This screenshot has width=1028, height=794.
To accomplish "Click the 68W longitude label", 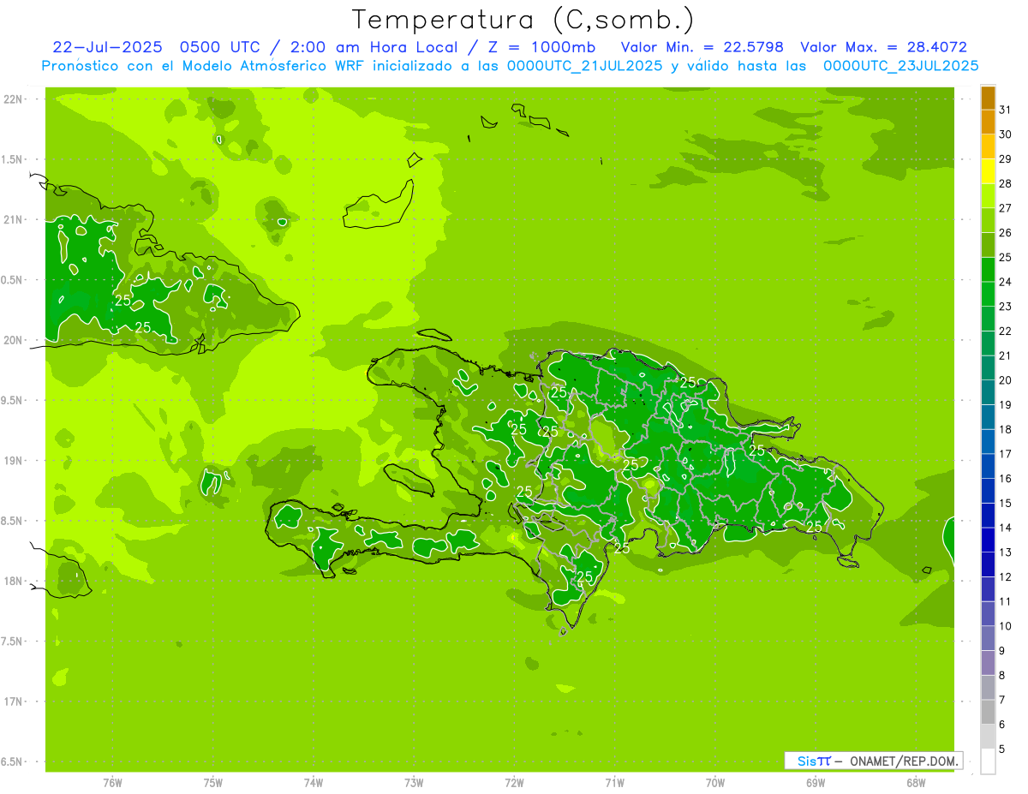I will coord(916,782).
